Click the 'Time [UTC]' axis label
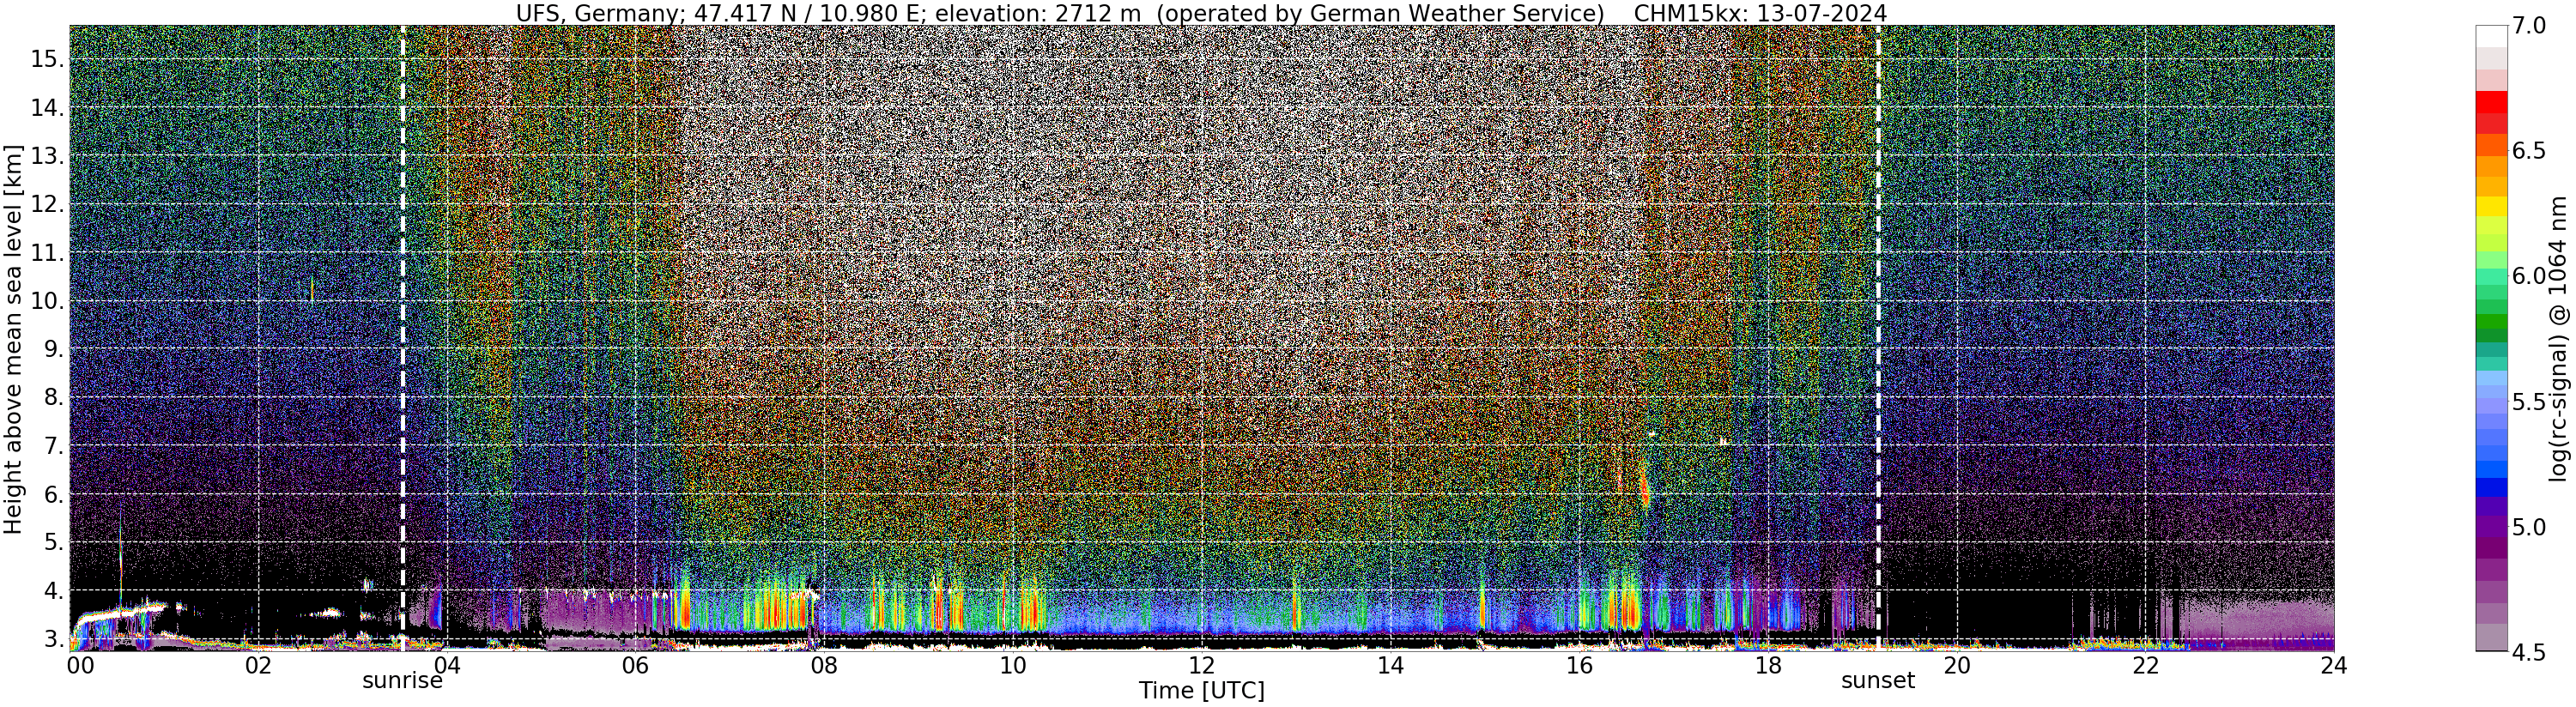Image resolution: width=2576 pixels, height=707 pixels. coord(1201,691)
